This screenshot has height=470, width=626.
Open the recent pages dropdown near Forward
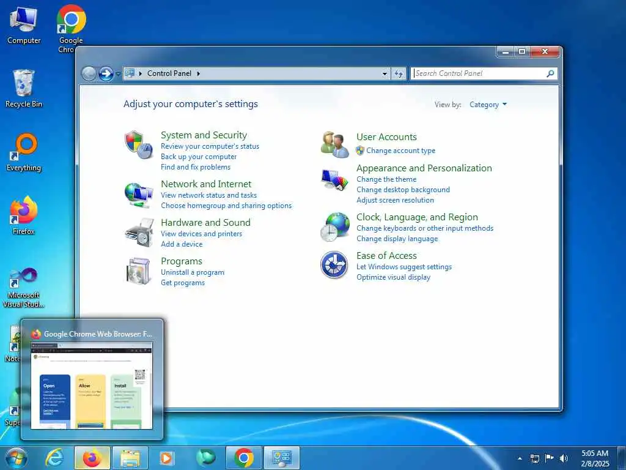(x=118, y=74)
